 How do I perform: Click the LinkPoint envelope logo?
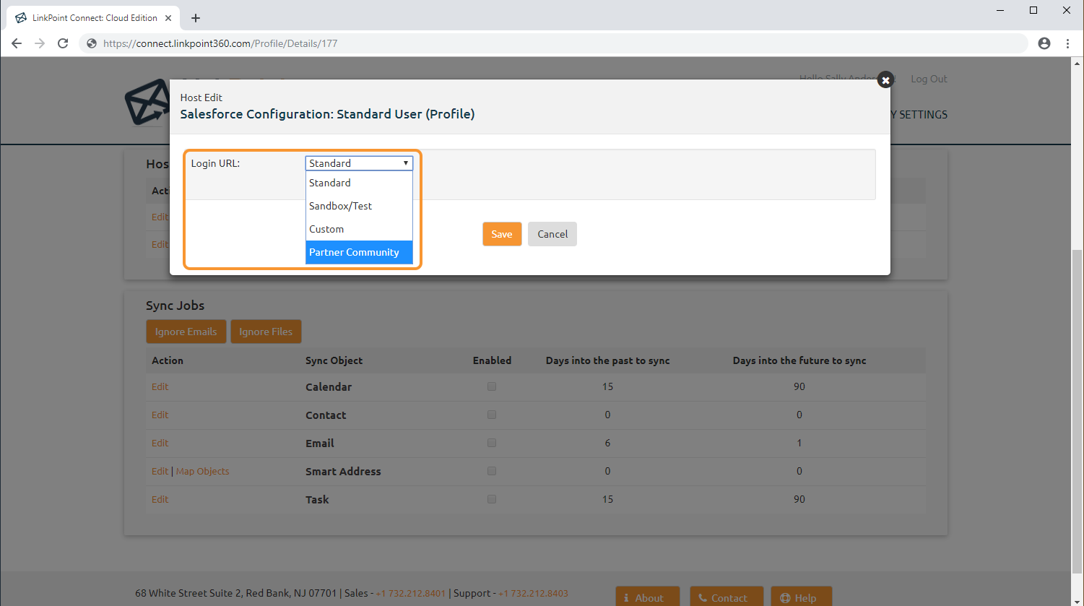pos(147,101)
